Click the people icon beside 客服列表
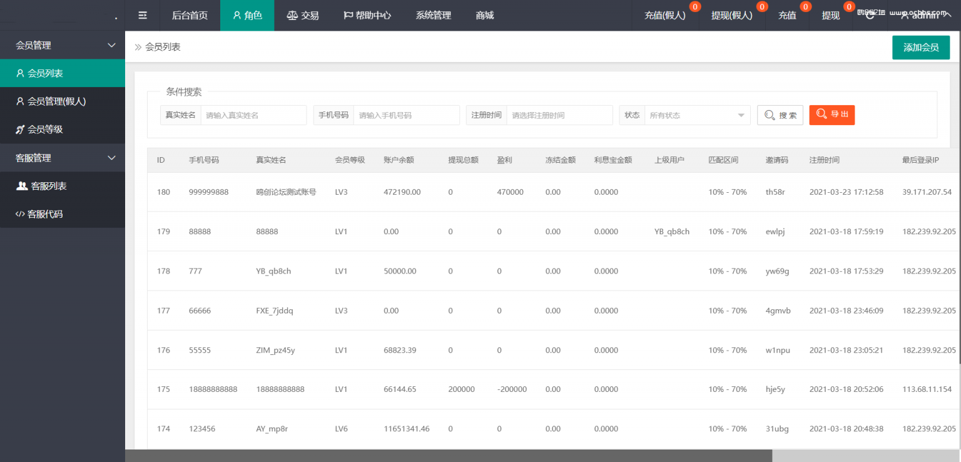The width and height of the screenshot is (961, 462). 22,186
